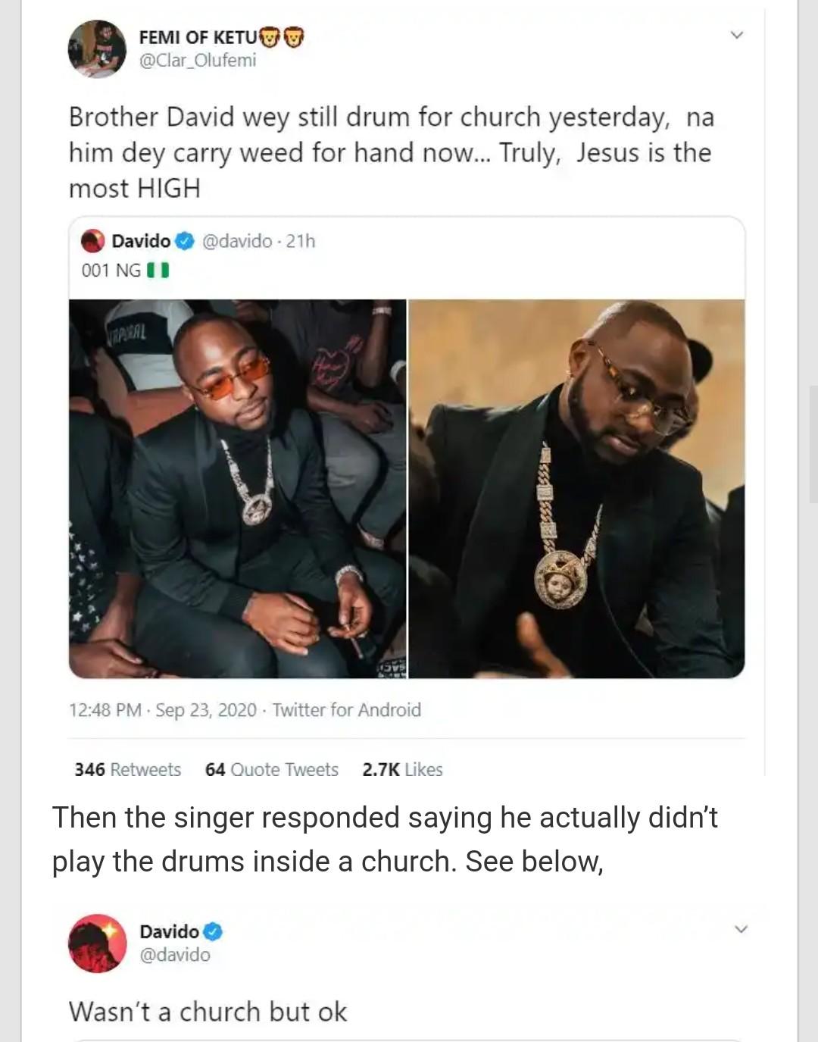Screen dimensions: 818x1042
Task: Click Davido's avatar in reply tweet
Action: (x=97, y=943)
